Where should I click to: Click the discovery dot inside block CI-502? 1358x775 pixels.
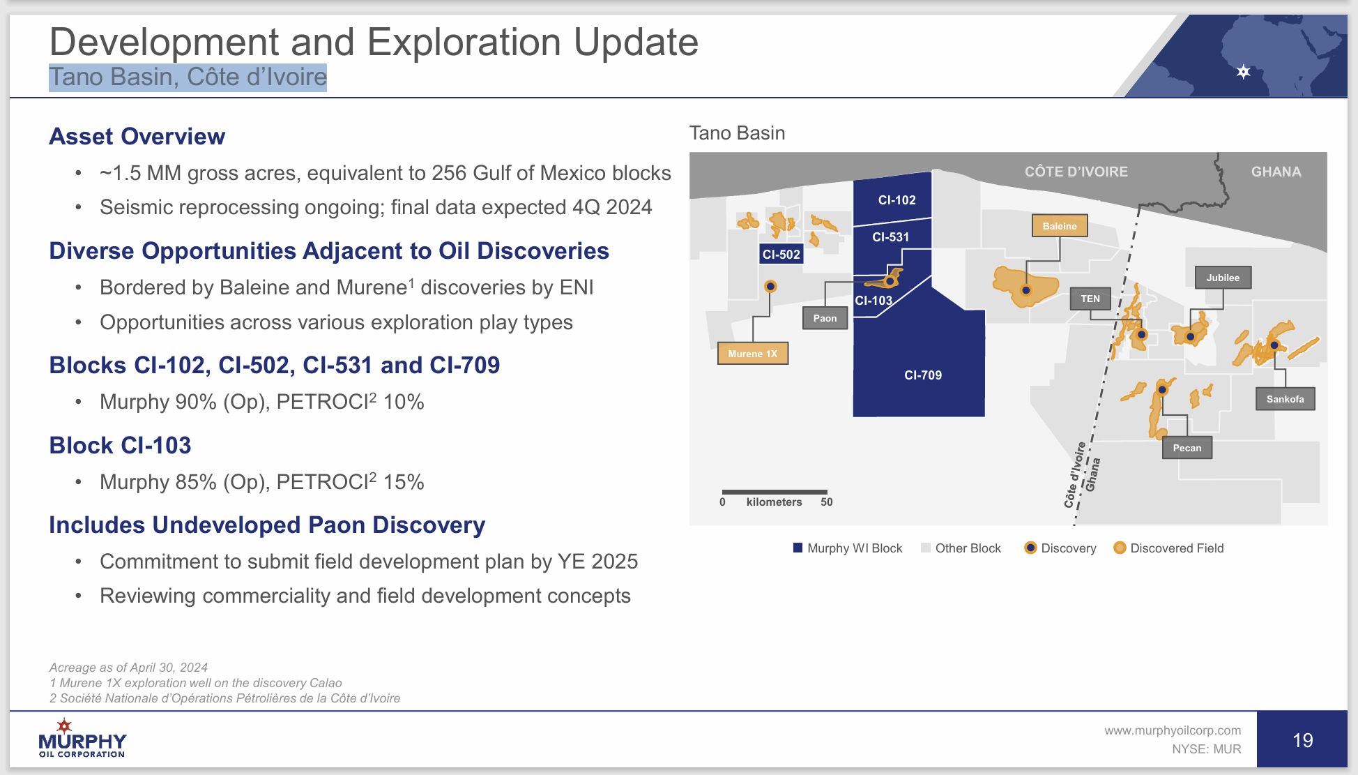(770, 286)
